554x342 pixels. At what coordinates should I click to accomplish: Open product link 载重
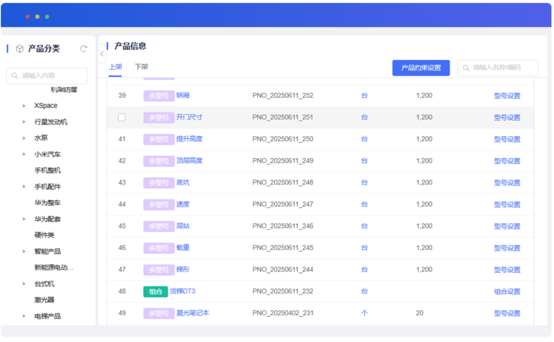183,248
